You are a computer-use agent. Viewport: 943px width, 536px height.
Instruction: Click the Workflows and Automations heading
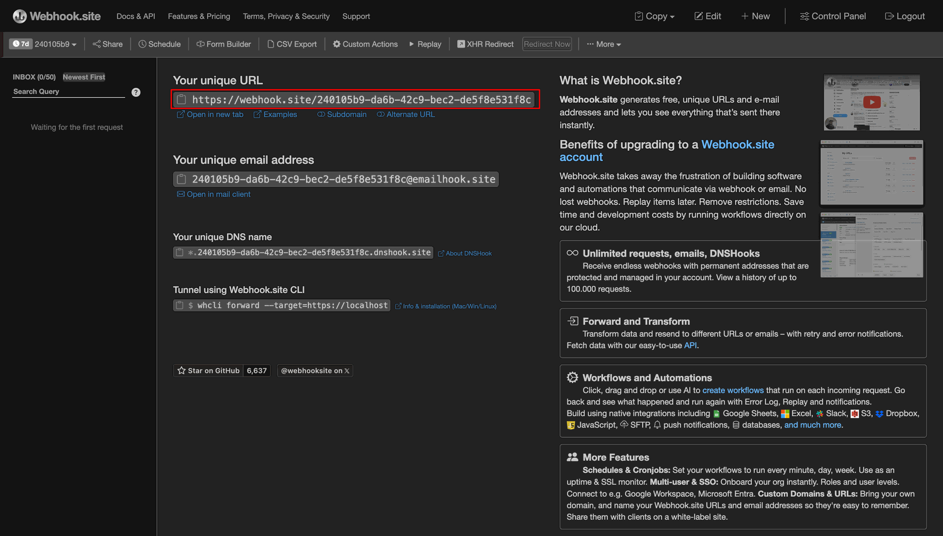[647, 378]
